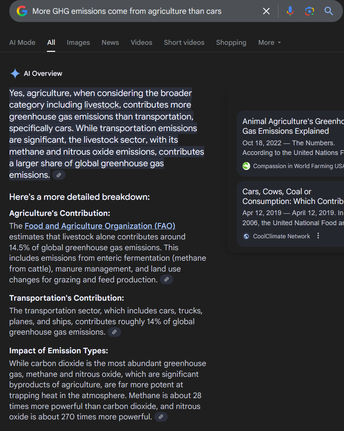Open the Shopping tab
This screenshot has height=431, width=344.
(231, 42)
